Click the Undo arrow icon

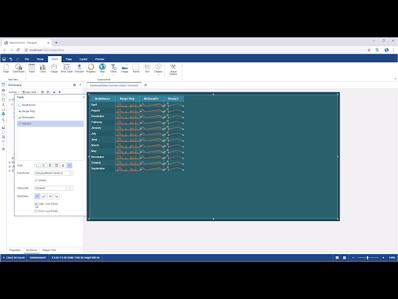coord(11,59)
